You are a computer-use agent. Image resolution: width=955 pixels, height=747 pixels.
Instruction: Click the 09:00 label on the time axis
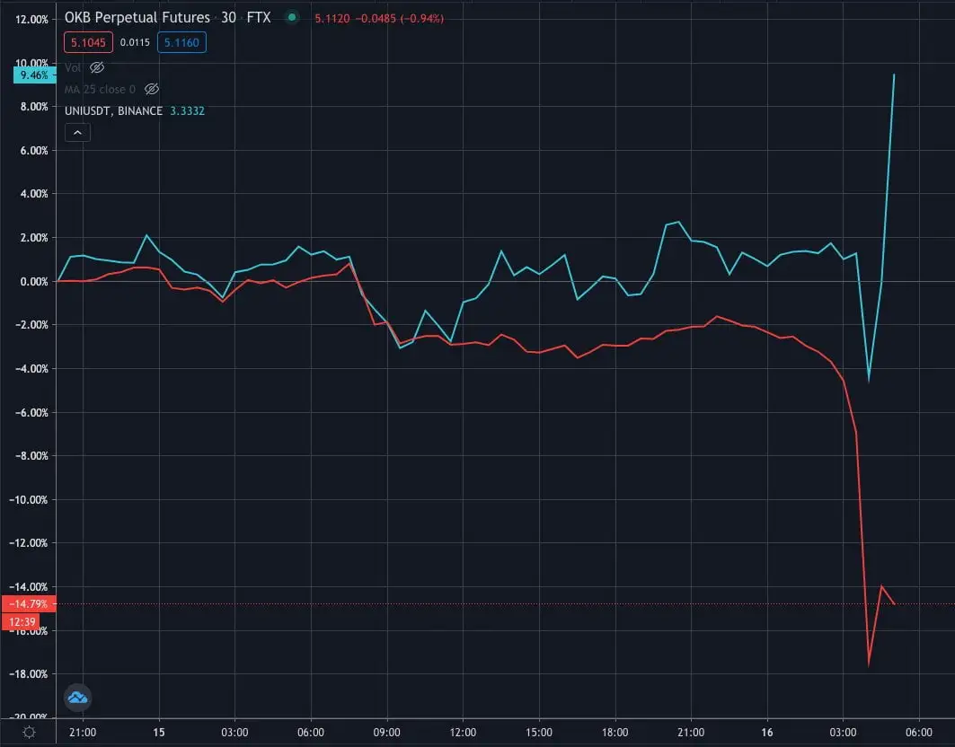tap(386, 733)
